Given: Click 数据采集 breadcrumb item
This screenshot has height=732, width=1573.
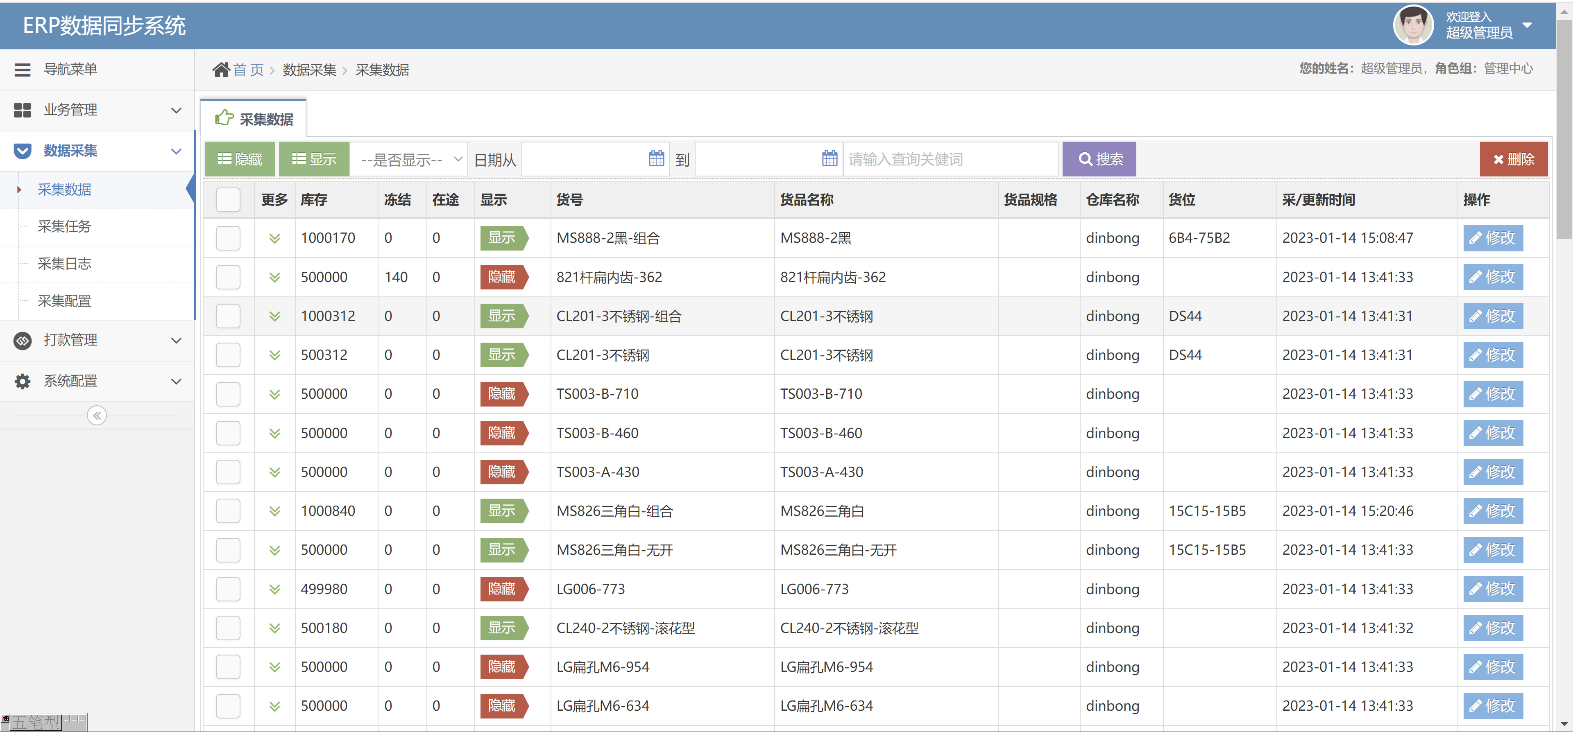Looking at the screenshot, I should (x=310, y=70).
